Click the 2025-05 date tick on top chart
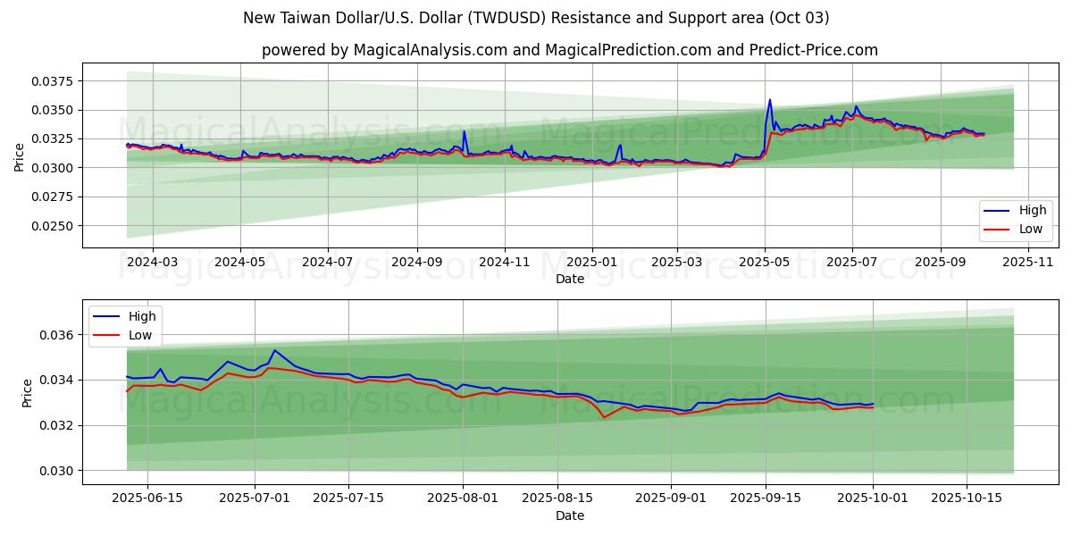 pos(764,262)
